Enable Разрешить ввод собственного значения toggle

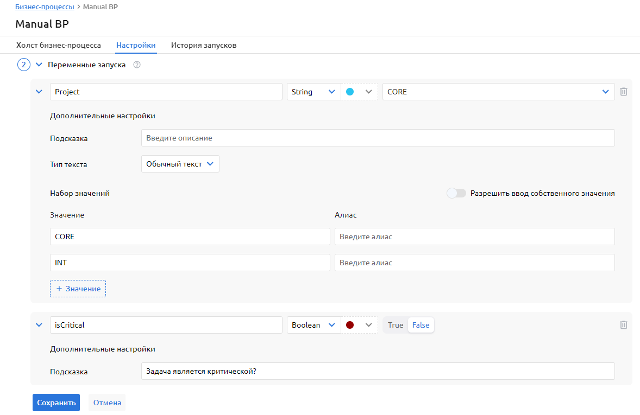click(x=456, y=194)
